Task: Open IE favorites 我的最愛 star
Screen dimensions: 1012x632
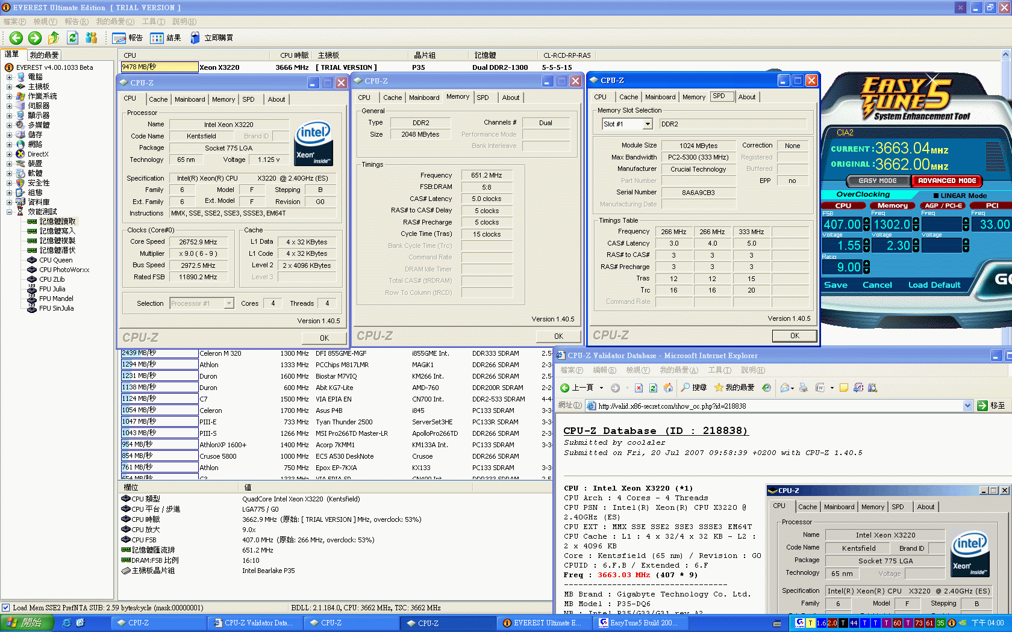Action: (x=734, y=388)
